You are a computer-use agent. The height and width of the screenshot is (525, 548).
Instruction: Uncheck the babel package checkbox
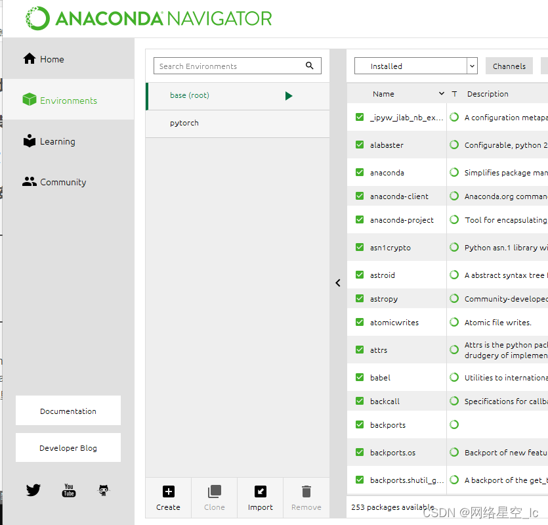point(359,377)
